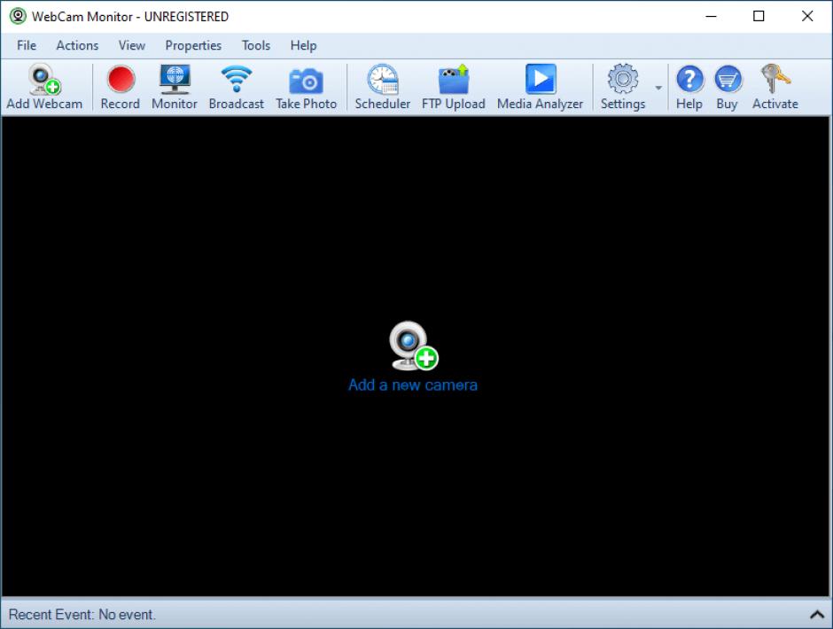833x629 pixels.
Task: Open the Scheduler clock icon
Action: coord(383,79)
